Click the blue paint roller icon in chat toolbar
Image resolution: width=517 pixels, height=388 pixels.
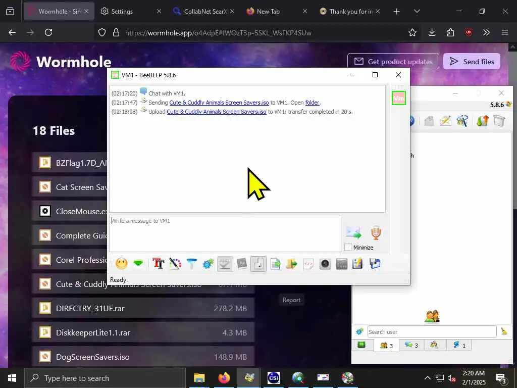coord(191,264)
